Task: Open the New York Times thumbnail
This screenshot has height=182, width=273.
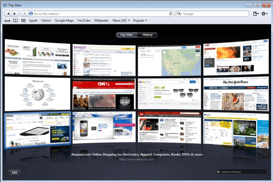Action: (236, 94)
